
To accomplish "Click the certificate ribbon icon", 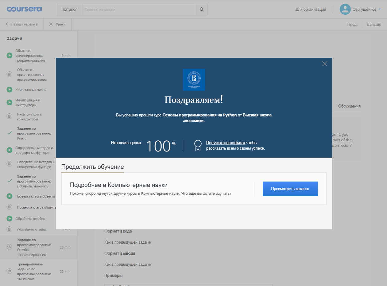I will (198, 145).
